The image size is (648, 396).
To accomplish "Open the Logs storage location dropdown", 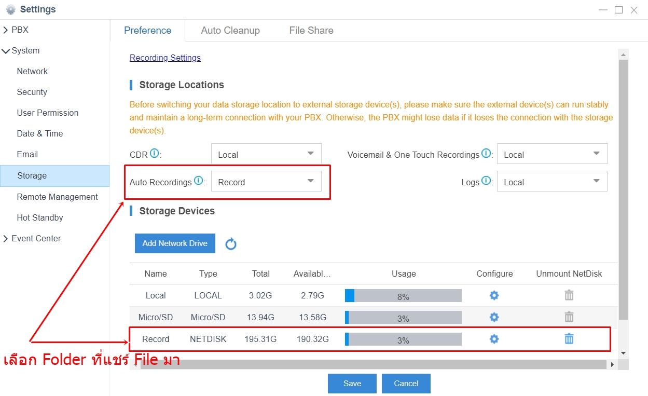I will 552,182.
